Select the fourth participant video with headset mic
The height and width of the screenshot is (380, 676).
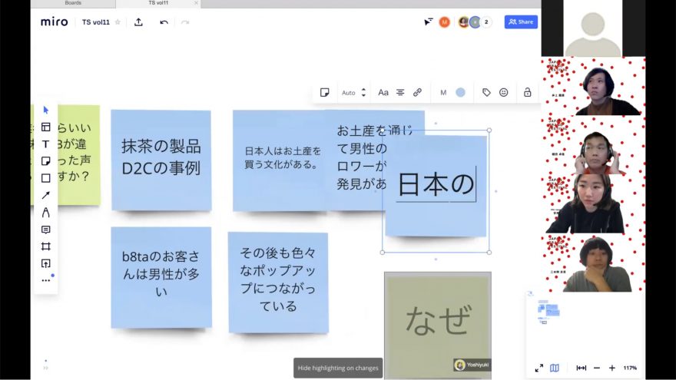coord(593,203)
